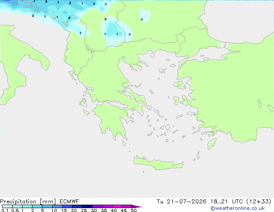Screen dimensions: 274x212
Task: Click the legend value label '25'
Action: click(84, 210)
